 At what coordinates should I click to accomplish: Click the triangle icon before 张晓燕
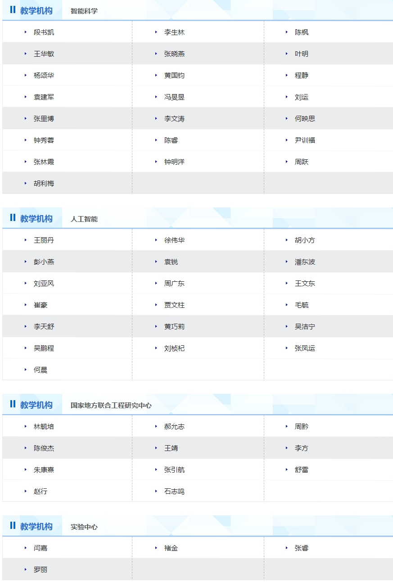tap(156, 54)
